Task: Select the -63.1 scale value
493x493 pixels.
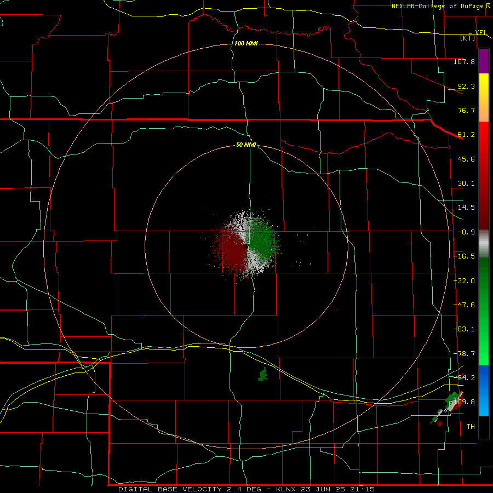Action: [x=464, y=329]
